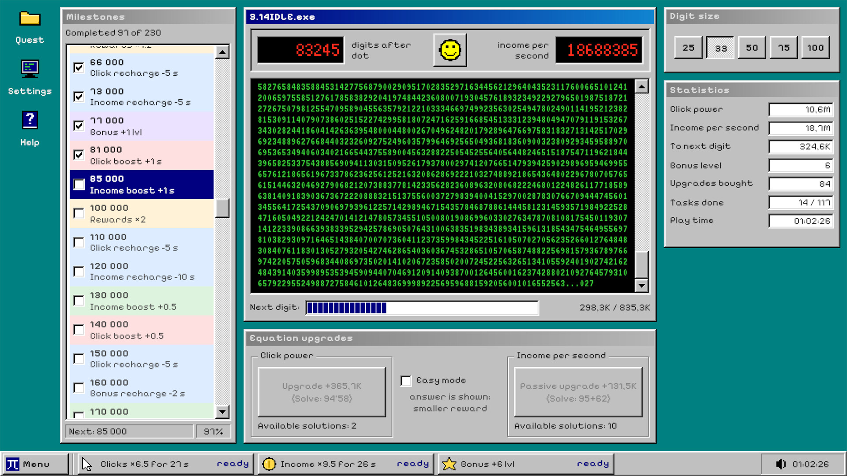The image size is (847, 476).
Task: Click the yellow smiley face button
Action: (x=450, y=50)
